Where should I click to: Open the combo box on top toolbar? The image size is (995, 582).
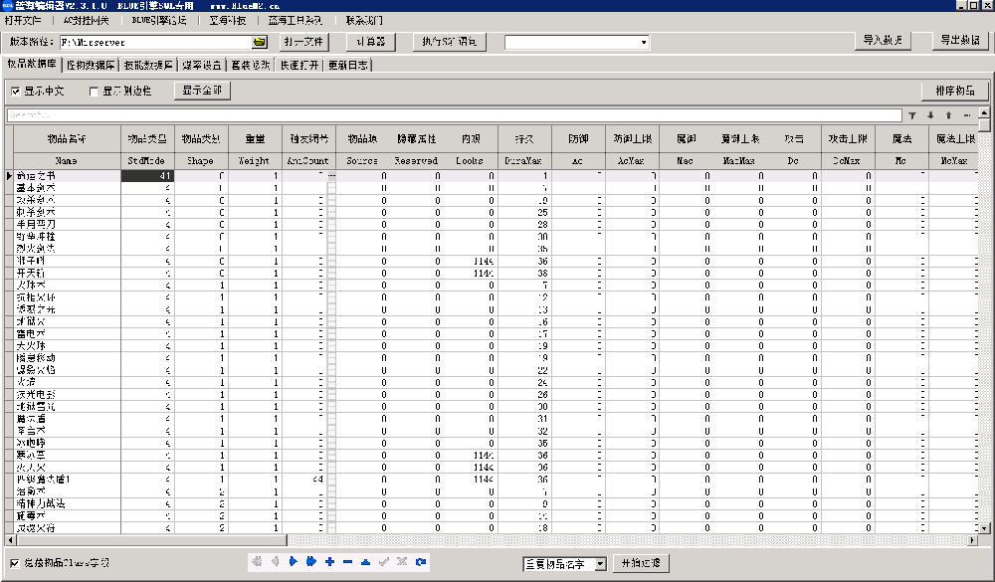click(x=577, y=42)
